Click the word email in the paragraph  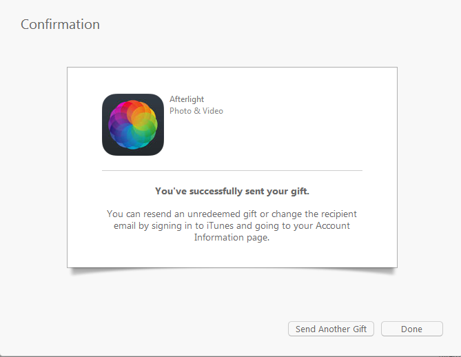click(x=126, y=226)
